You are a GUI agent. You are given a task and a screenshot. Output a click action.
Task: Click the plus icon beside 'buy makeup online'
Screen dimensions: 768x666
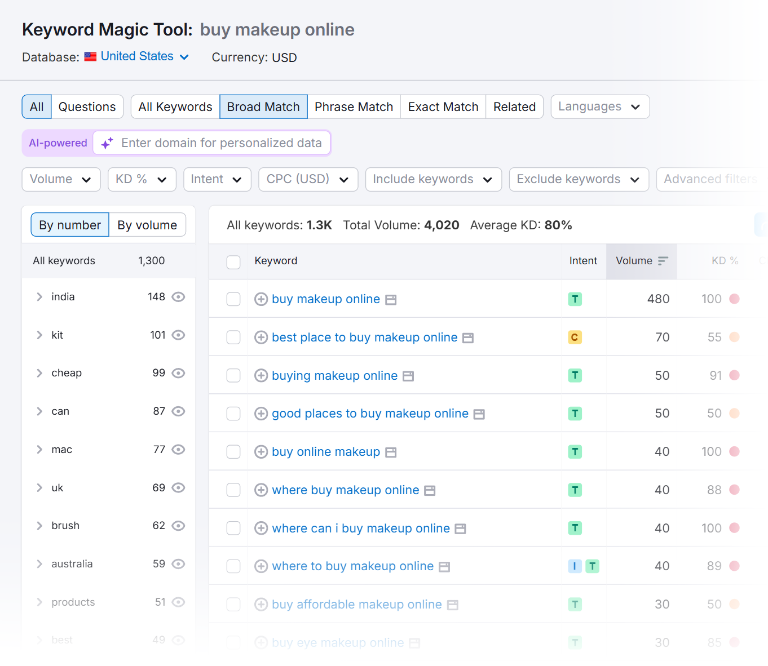261,299
